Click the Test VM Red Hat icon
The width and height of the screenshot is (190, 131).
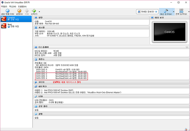coord(4,26)
